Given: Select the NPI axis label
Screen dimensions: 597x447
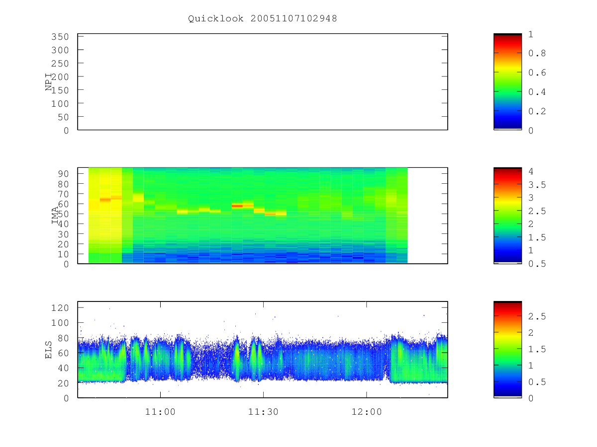Looking at the screenshot, I should click(49, 82).
